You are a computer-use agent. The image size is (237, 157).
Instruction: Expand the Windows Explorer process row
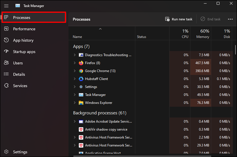pyautogui.click(x=75, y=103)
